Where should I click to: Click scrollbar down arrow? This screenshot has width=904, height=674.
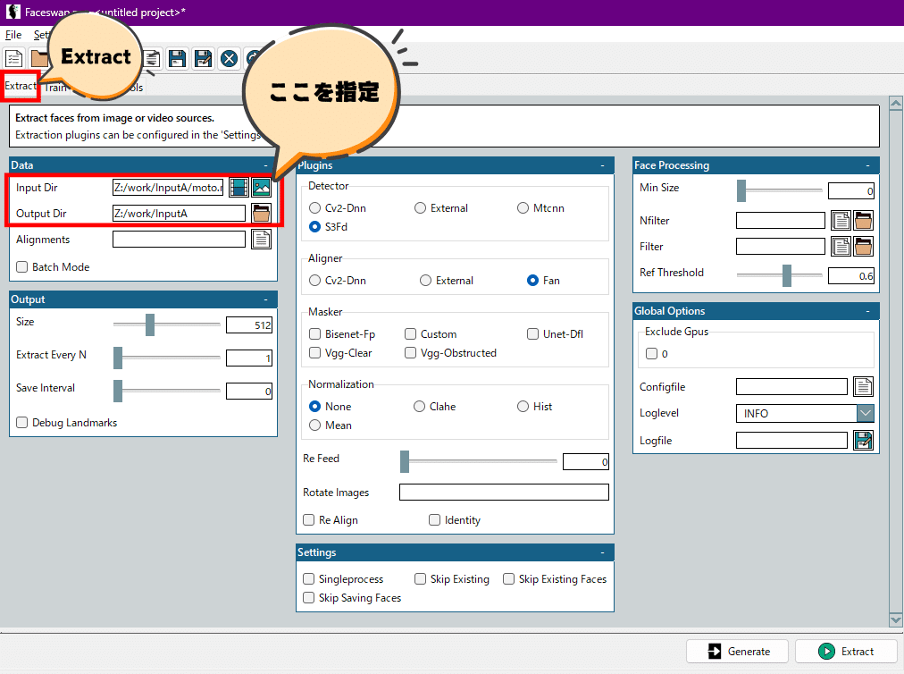pyautogui.click(x=895, y=619)
